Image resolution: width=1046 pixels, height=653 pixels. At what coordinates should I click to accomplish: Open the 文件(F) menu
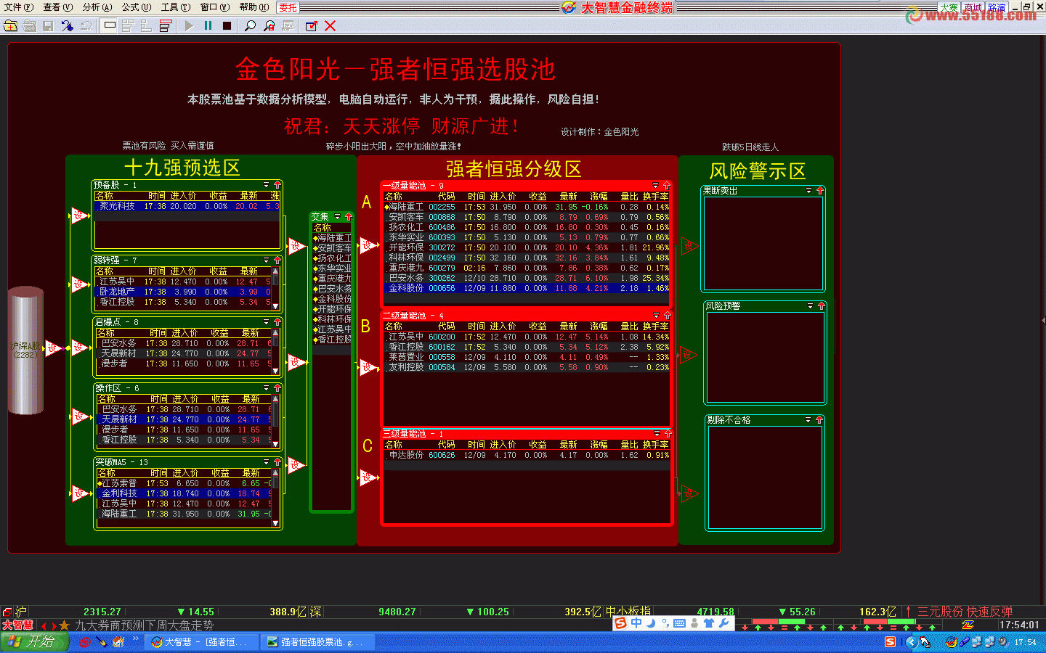point(18,7)
